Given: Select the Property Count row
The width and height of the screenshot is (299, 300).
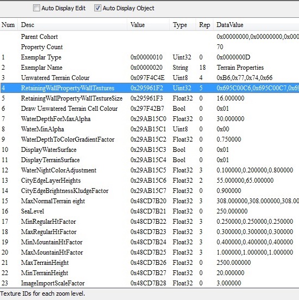Looking at the screenshot, I should (149, 47).
